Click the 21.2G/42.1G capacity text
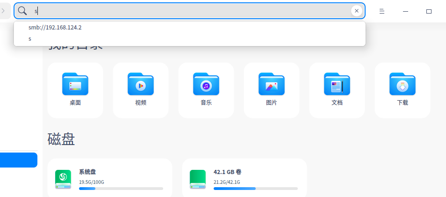446x197 pixels. [x=227, y=182]
